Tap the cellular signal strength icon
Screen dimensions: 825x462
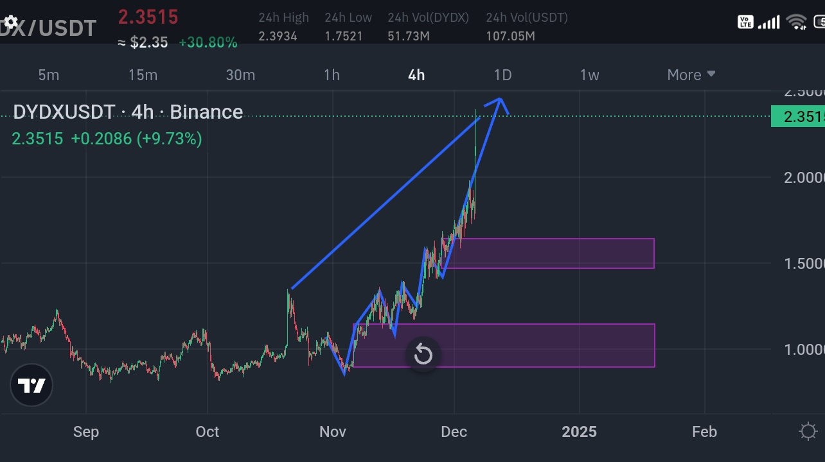tap(769, 21)
